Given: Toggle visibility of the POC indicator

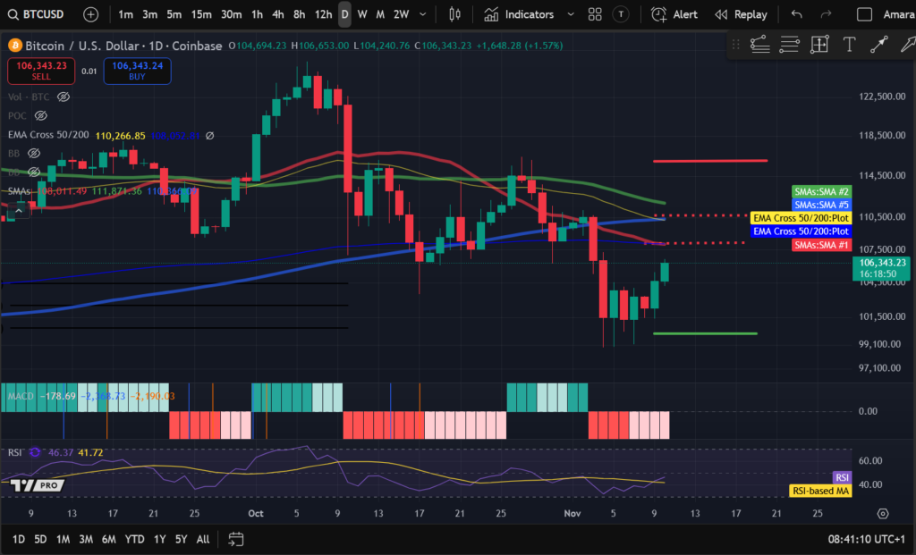Looking at the screenshot, I should 41,115.
